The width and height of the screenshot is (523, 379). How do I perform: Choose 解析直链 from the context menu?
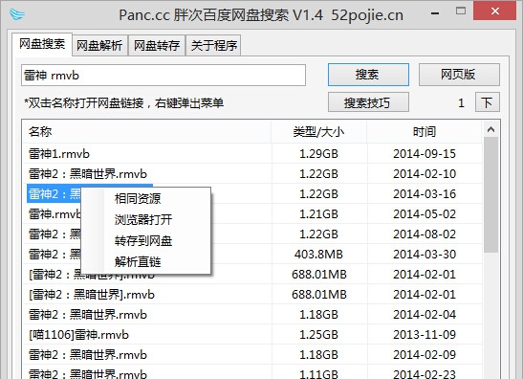point(138,262)
